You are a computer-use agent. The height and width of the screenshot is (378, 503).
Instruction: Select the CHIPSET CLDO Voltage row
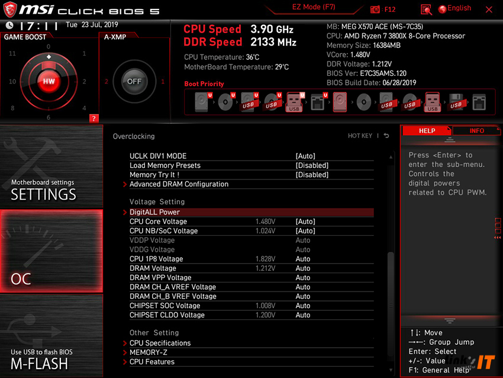click(x=251, y=315)
